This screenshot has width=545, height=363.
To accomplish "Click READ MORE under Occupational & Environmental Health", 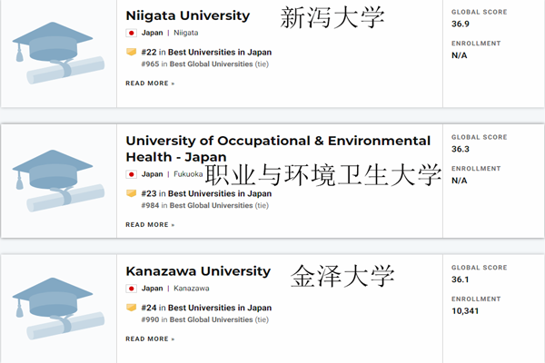I will 150,225.
